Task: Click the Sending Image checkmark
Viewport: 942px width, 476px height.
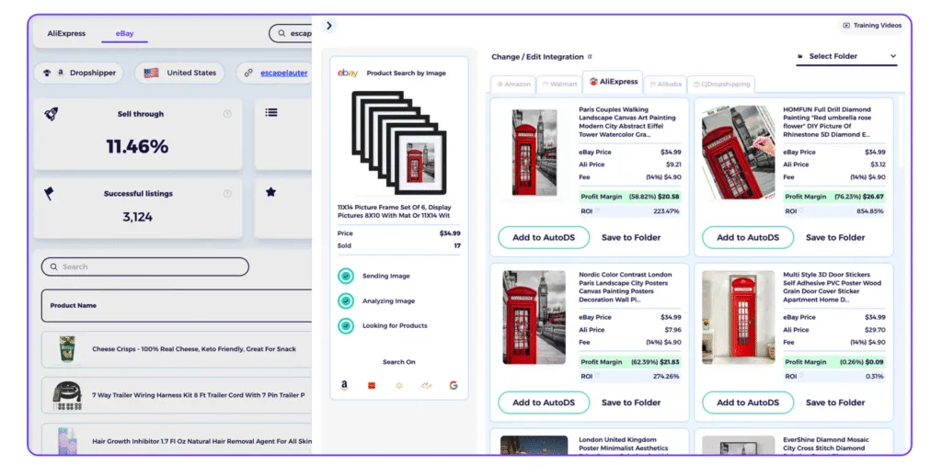Action: click(x=346, y=276)
